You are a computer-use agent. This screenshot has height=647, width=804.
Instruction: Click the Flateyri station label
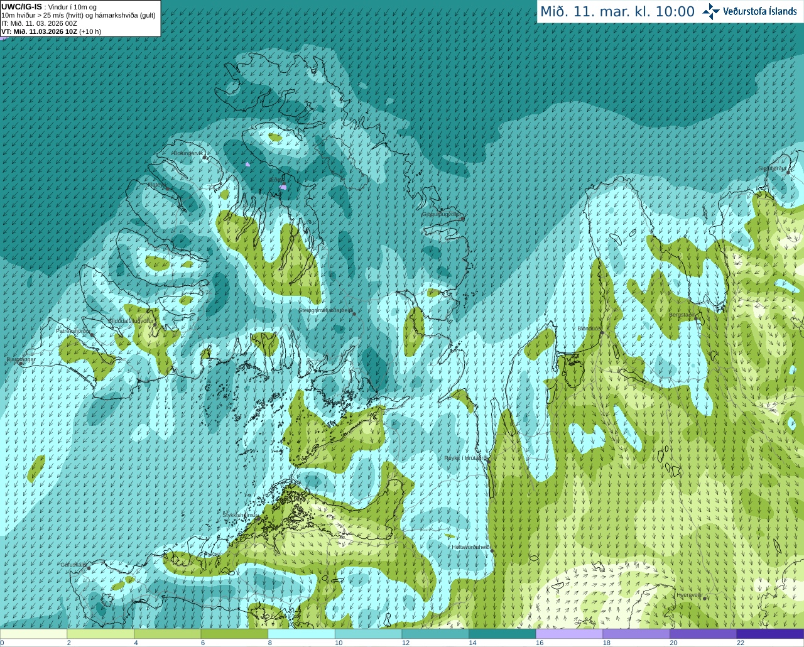pyautogui.click(x=156, y=185)
